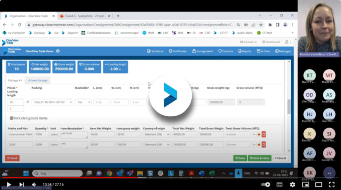Skip to the next video
Viewport: 341px width, 190px height.
point(21,184)
